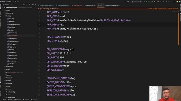Click the Git push arrow icon
The height and width of the screenshot is (101, 181).
point(166,2)
